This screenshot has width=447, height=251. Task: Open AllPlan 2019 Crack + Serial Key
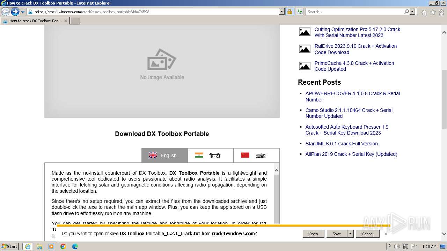[x=351, y=154]
